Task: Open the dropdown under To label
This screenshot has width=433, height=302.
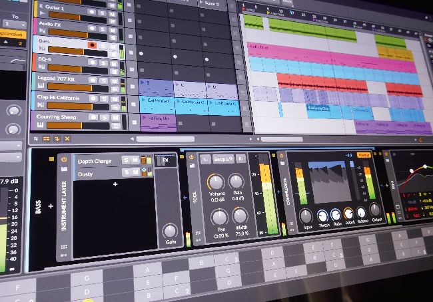Action: [x=13, y=24]
